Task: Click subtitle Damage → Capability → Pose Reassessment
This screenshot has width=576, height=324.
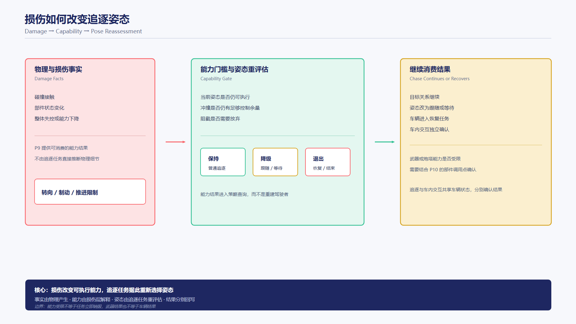Action: [83, 31]
